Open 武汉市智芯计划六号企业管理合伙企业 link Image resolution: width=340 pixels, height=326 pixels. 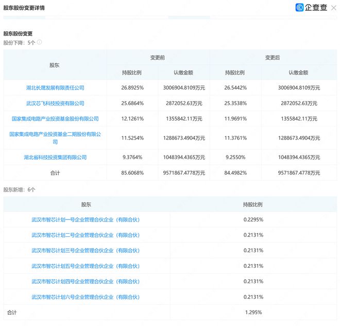click(86, 297)
